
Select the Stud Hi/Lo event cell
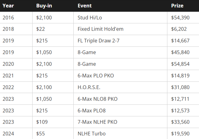90,17
